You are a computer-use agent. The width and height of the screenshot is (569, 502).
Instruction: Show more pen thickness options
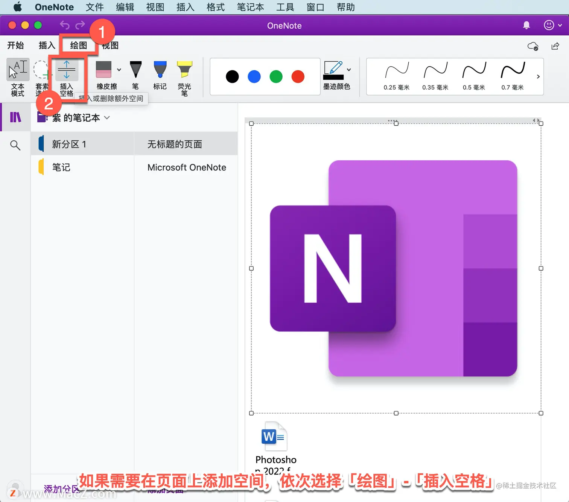(538, 76)
